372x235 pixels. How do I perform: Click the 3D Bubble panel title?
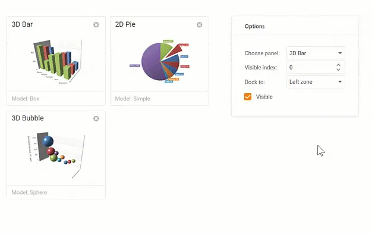[27, 118]
